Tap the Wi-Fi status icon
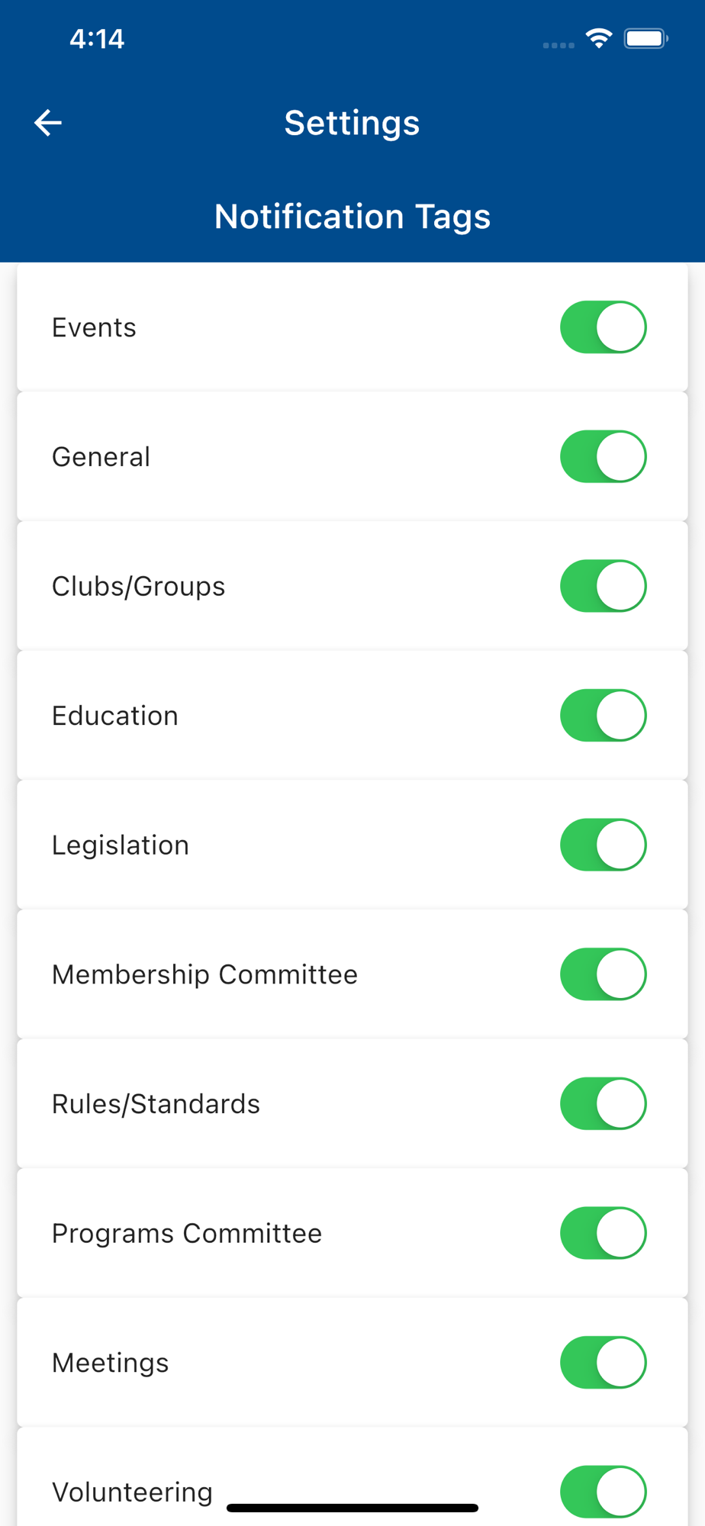Image resolution: width=705 pixels, height=1526 pixels. coord(599,38)
